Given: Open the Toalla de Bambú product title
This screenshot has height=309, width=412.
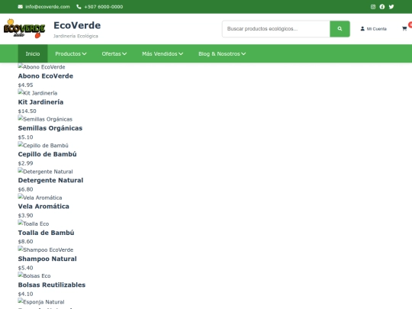Looking at the screenshot, I should click(46, 233).
